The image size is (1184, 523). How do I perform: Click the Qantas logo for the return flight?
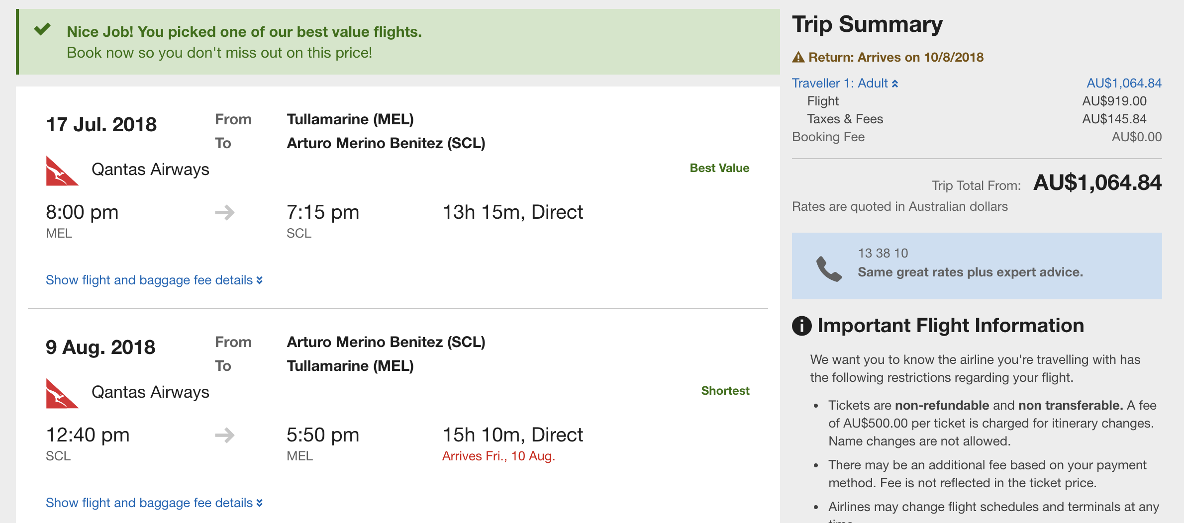pos(62,394)
